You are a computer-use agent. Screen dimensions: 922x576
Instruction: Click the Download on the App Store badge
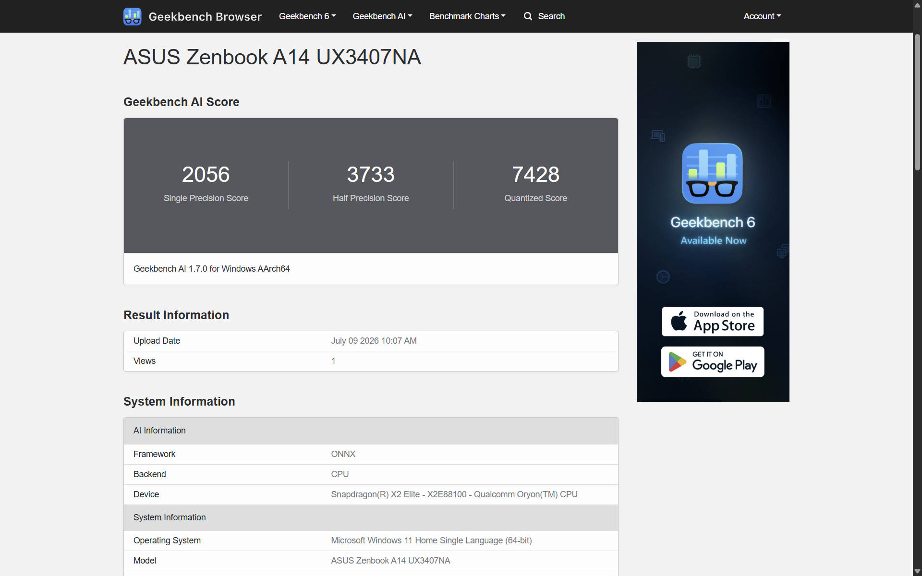coord(713,322)
